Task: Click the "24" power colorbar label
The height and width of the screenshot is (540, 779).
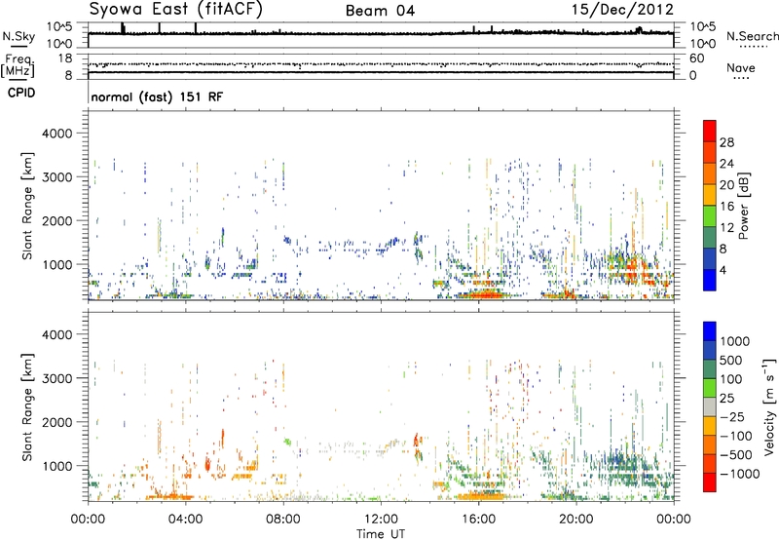Action: click(x=726, y=164)
